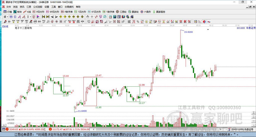This screenshot has width=256, height=137.
Task: Open the calendar date icon
Action: point(110,17)
